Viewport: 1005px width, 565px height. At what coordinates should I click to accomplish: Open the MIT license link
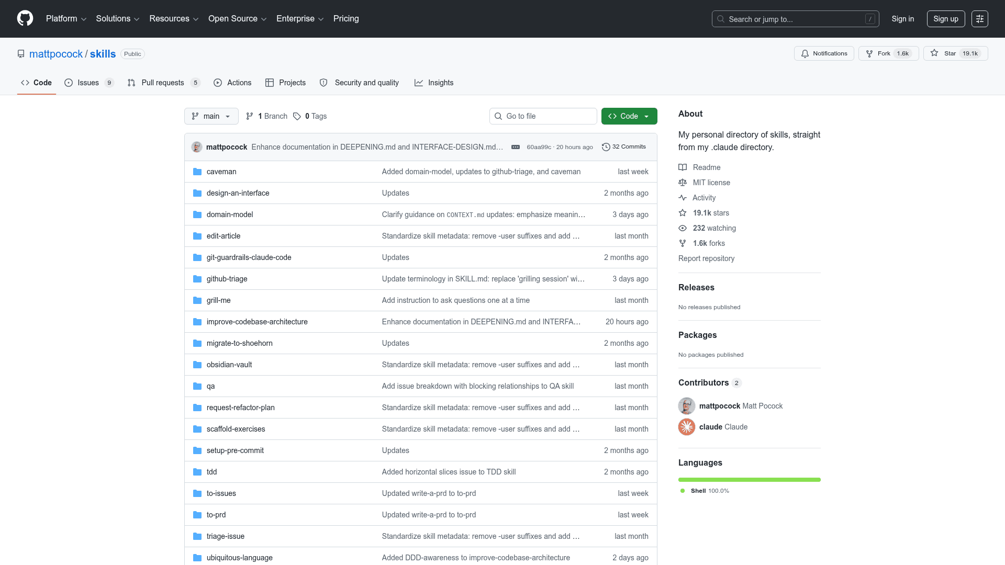pyautogui.click(x=711, y=183)
